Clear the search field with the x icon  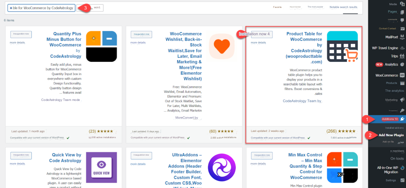click(11, 8)
